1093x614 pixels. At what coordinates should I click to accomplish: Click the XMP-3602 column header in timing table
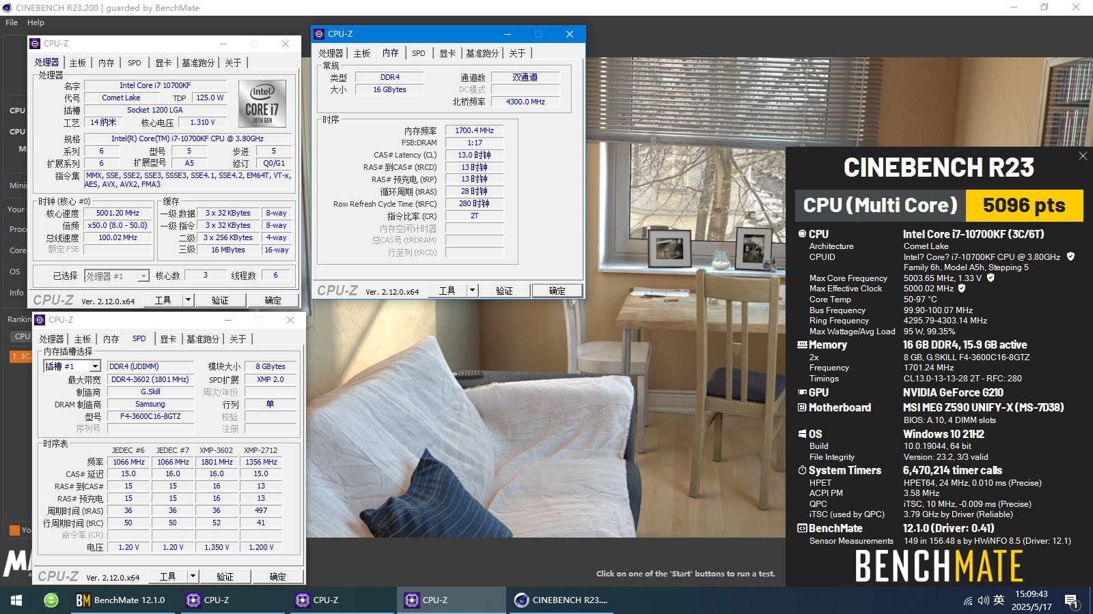[x=216, y=450]
